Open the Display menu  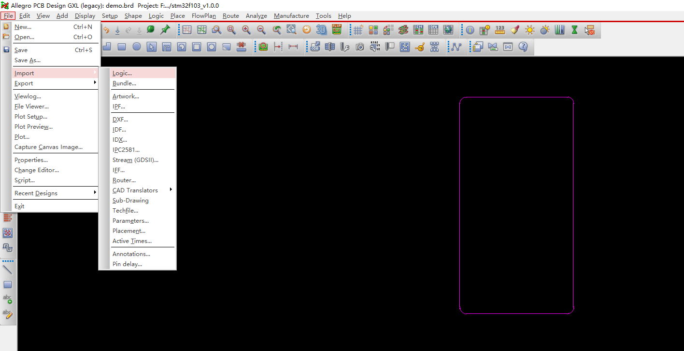pos(85,16)
